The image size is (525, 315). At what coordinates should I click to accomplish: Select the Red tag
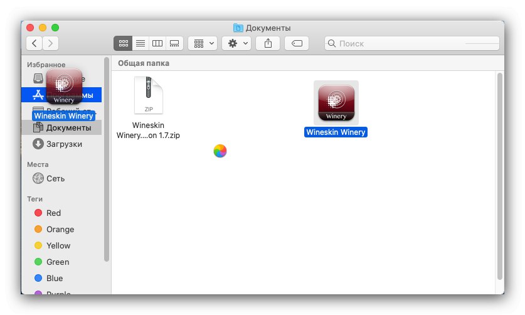click(x=61, y=213)
